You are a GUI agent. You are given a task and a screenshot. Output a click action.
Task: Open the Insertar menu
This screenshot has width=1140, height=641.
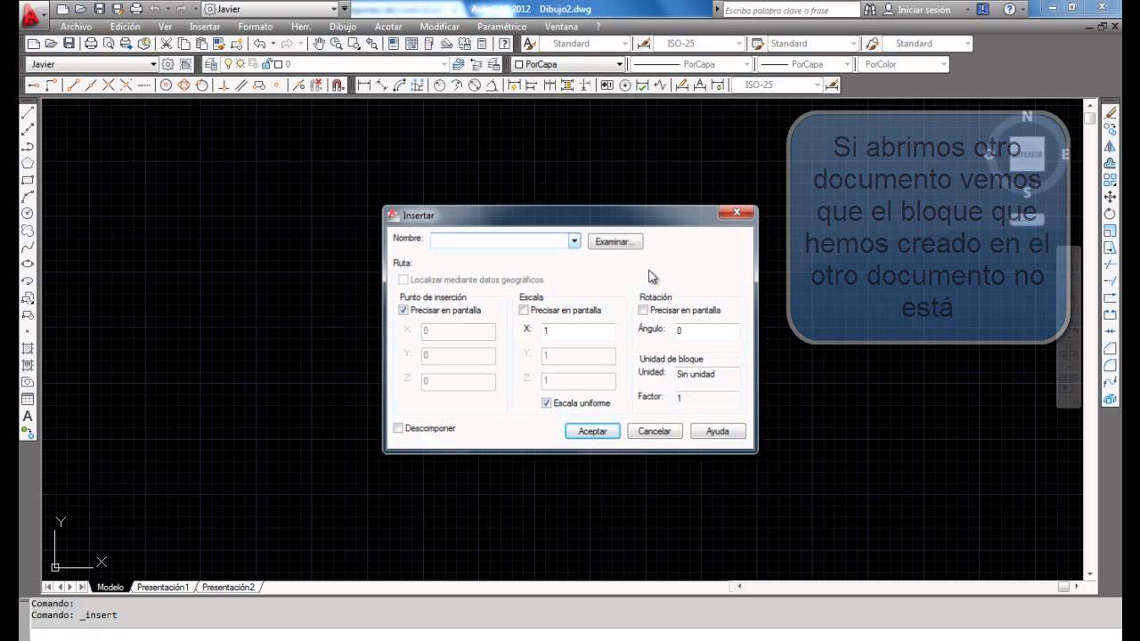point(205,27)
